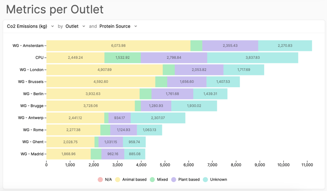Click the CPU unknown bar segment 3,837.83

point(252,58)
